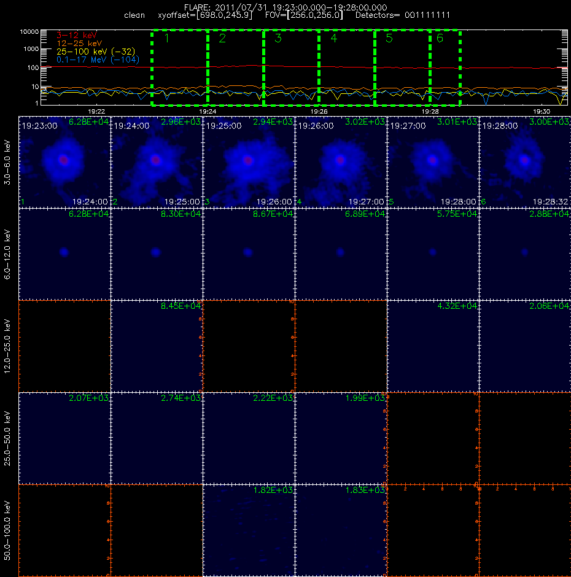Click interval number 5 in the light curve
Viewport: 571px width, 577px height.
(x=389, y=38)
